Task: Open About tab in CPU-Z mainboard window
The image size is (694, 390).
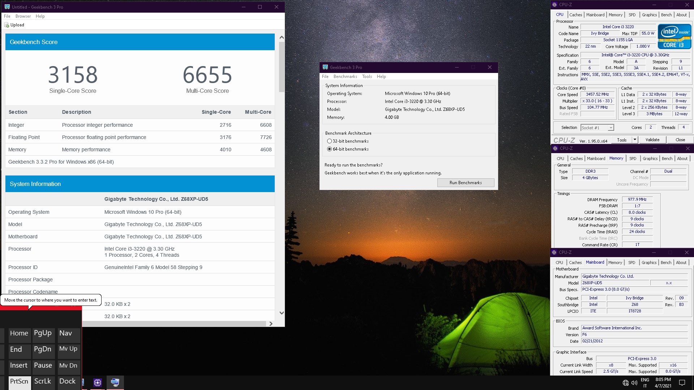Action: click(x=681, y=263)
